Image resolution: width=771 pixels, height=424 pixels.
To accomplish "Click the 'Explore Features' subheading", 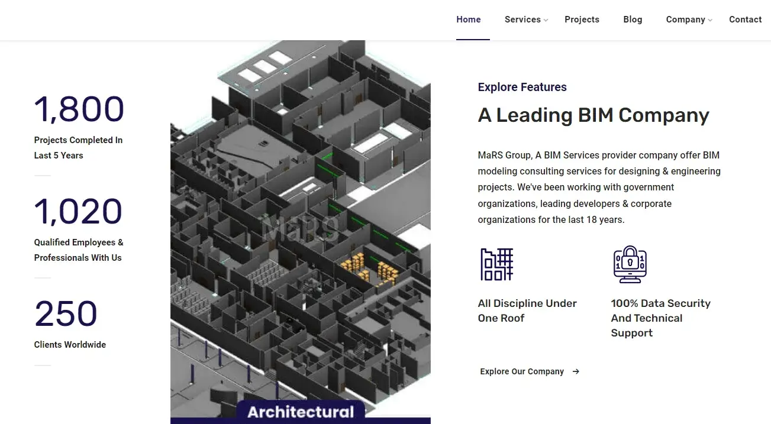I will point(522,87).
